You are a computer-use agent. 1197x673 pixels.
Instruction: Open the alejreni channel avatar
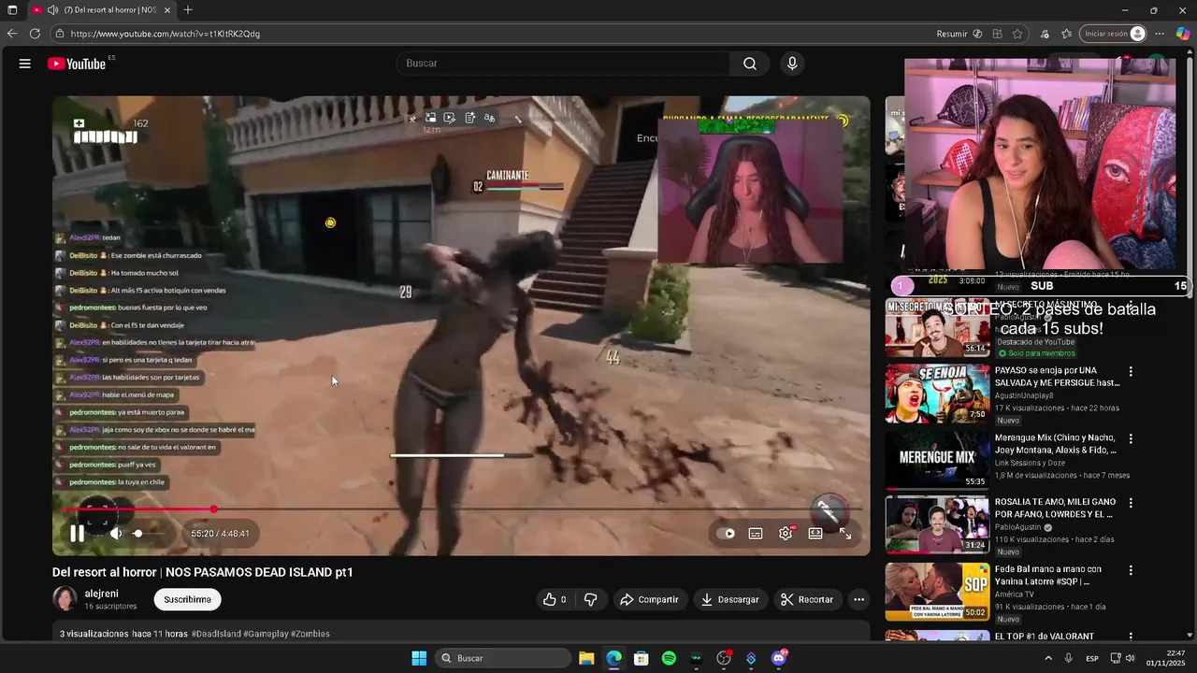tap(65, 599)
